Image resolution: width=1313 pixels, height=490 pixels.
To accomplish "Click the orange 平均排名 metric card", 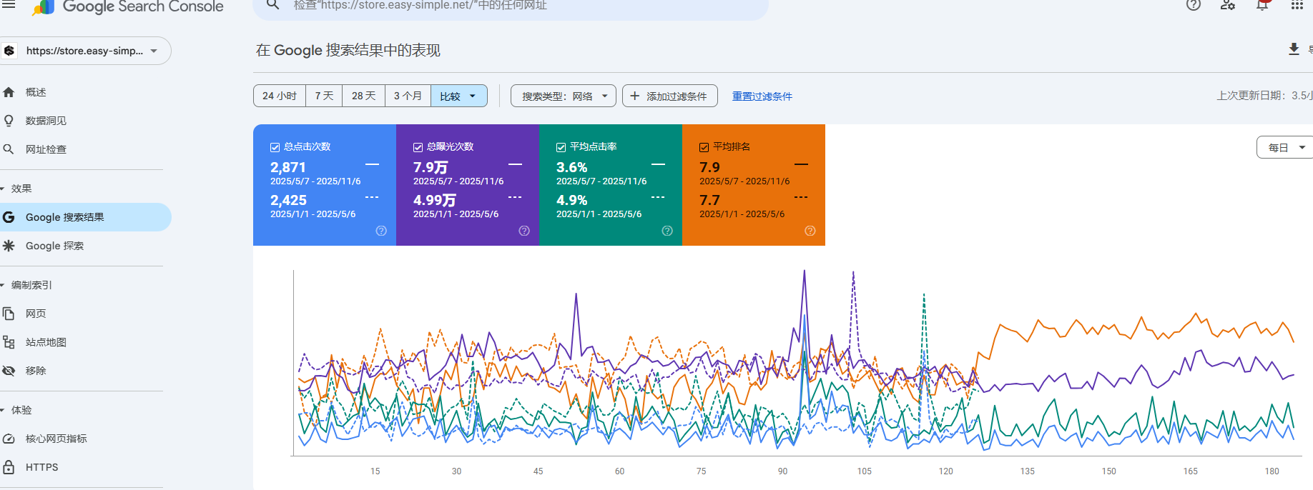I will click(x=753, y=185).
